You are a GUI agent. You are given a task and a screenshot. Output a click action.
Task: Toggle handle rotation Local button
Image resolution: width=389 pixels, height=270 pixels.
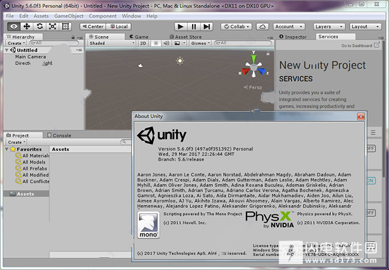point(119,26)
